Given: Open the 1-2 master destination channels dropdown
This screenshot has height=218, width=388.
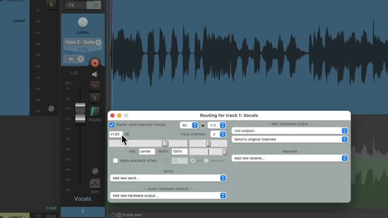Looking at the screenshot, I should [217, 125].
